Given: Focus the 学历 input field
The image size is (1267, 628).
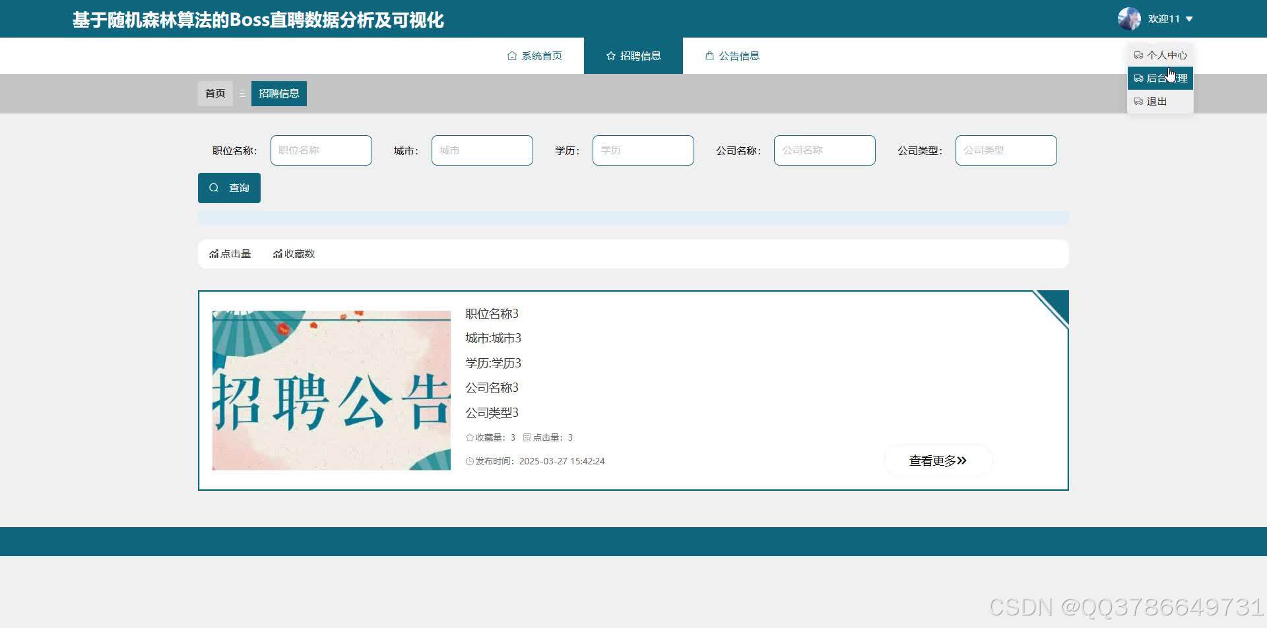Looking at the screenshot, I should click(643, 150).
